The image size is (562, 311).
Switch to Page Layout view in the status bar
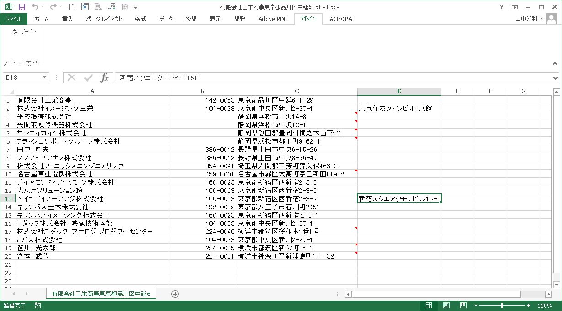click(446, 306)
